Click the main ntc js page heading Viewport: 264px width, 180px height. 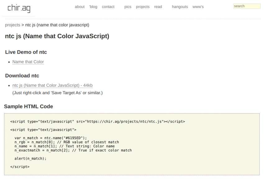coord(57,36)
